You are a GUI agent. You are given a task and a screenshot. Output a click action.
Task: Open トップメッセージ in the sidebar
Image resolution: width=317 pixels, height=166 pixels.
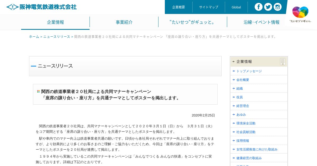pyautogui.click(x=249, y=71)
